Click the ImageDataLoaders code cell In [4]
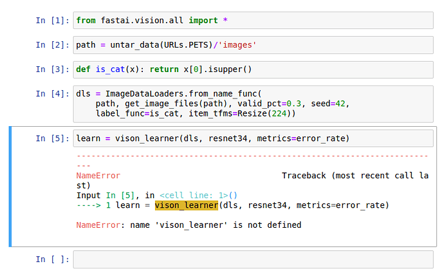Image resolution: width=444 pixels, height=269 pixels. (x=253, y=104)
